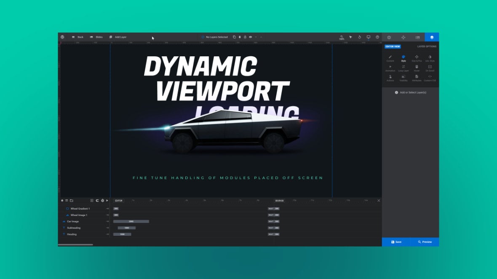Viewport: 497px width, 279px height.
Task: Click the Car Image row timeline arrow toggle
Action: [107, 221]
